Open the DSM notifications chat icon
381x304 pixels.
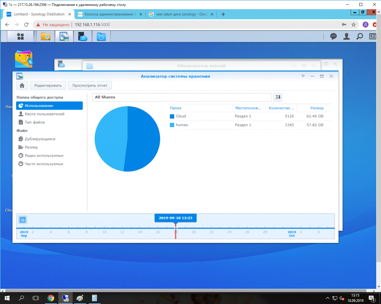333,36
